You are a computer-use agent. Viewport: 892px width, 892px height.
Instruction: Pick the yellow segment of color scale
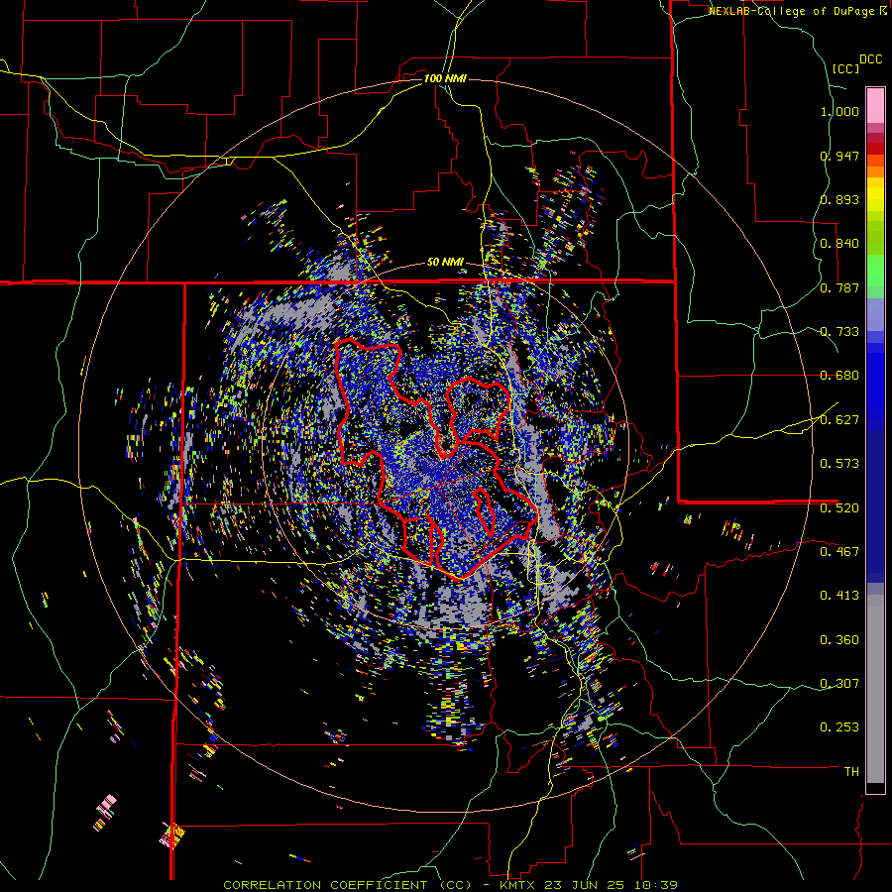[x=875, y=194]
